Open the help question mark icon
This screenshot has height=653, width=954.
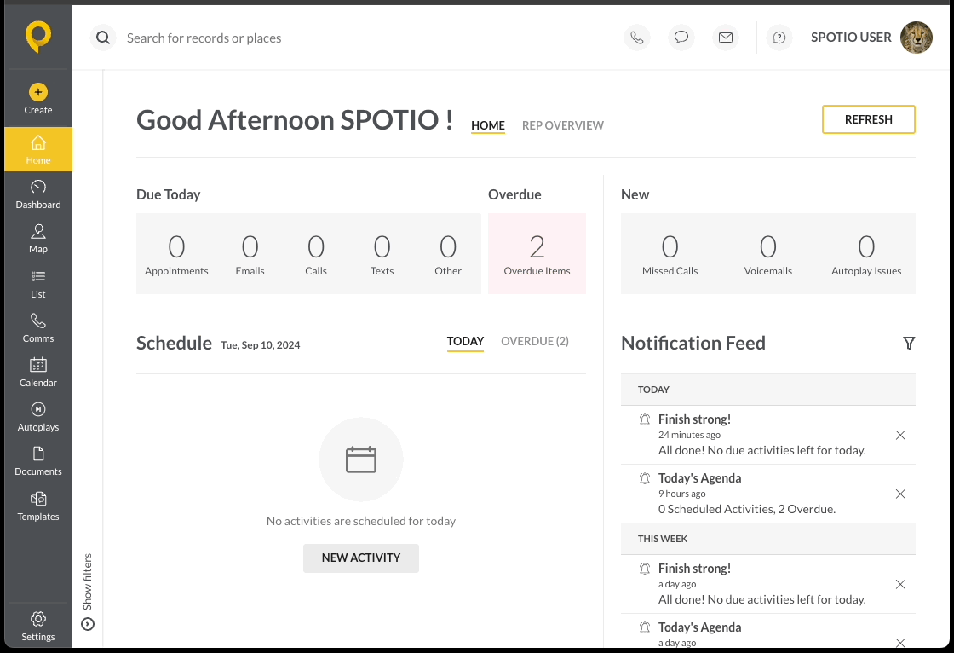click(779, 38)
